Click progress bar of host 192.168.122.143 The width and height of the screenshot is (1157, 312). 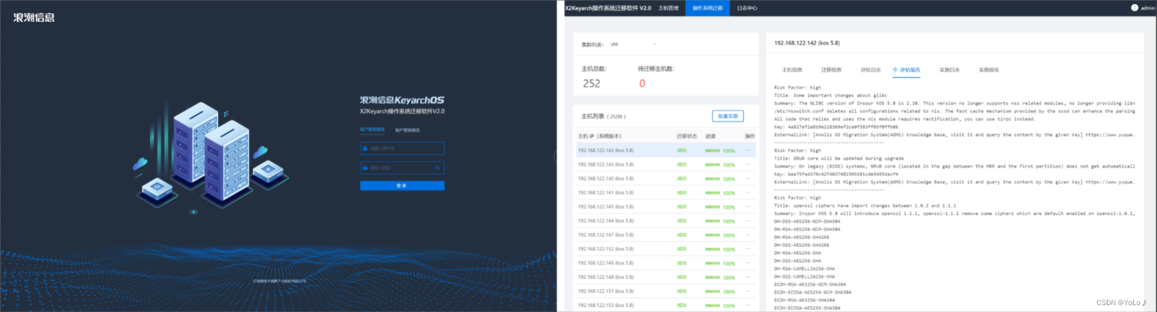coord(712,165)
